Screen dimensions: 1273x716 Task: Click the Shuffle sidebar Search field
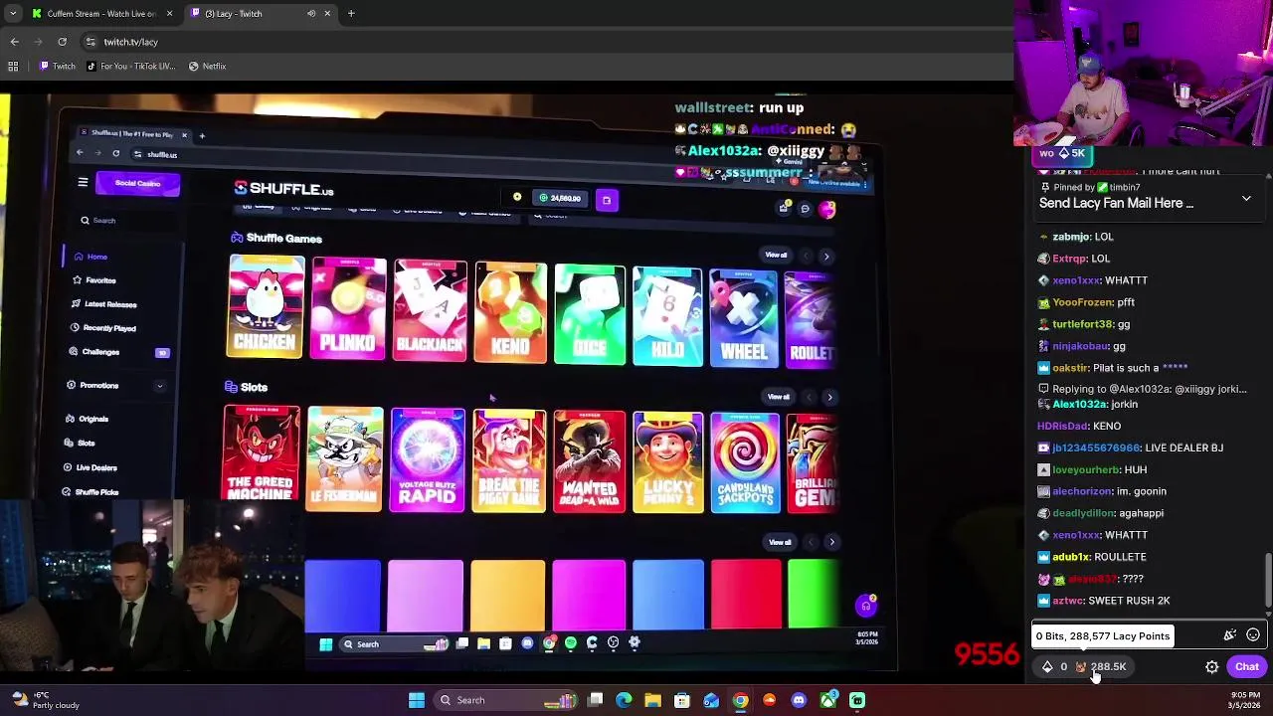pyautogui.click(x=127, y=220)
